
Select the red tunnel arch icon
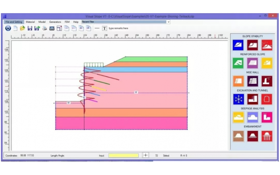267,99
